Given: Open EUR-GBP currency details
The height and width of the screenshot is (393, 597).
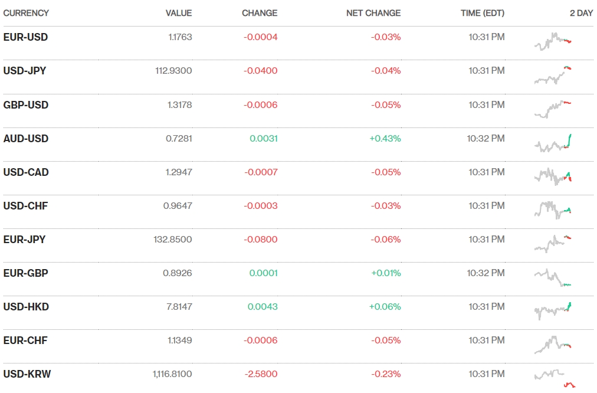Looking at the screenshot, I should click(25, 273).
